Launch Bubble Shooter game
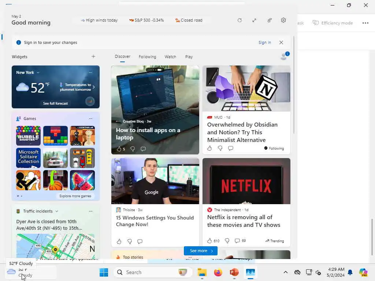The width and height of the screenshot is (375, 281). click(x=28, y=136)
